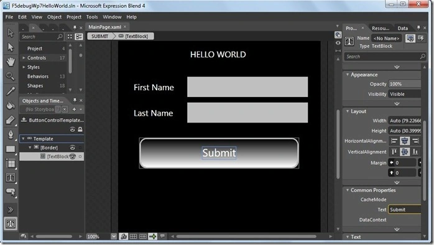Toggle annotations display in artboard bar
434x245 pixels.
pyautogui.click(x=162, y=236)
